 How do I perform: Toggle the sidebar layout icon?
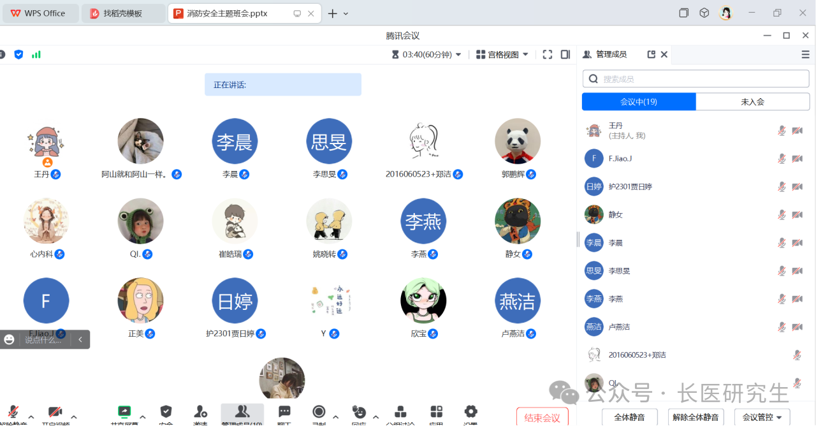pyautogui.click(x=565, y=55)
